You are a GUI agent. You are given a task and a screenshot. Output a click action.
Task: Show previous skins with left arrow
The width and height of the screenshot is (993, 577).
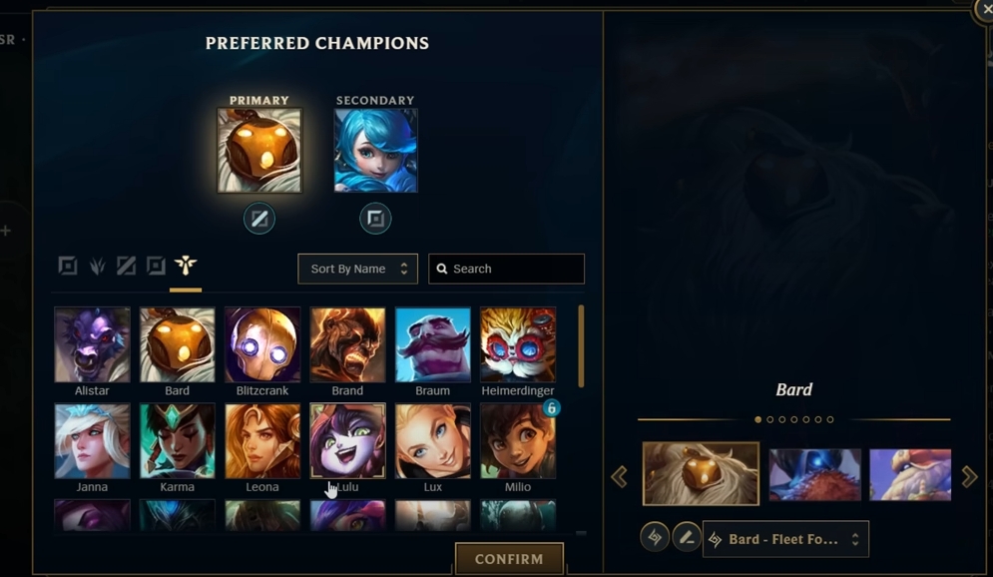[x=620, y=476]
